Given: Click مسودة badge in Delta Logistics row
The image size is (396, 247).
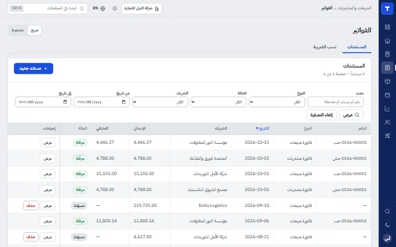Looking at the screenshot, I should pyautogui.click(x=79, y=206).
